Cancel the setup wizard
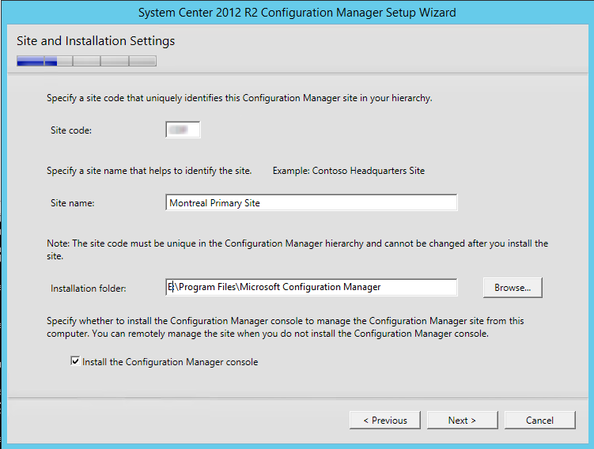594x449 pixels. [x=540, y=421]
